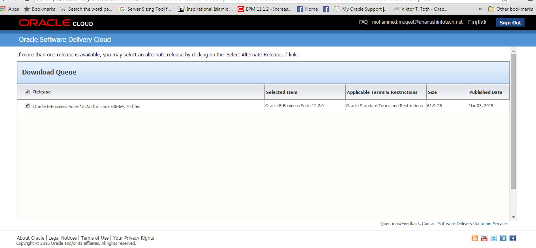Click the scrollbar down arrow
This screenshot has height=248, width=536.
[x=513, y=217]
